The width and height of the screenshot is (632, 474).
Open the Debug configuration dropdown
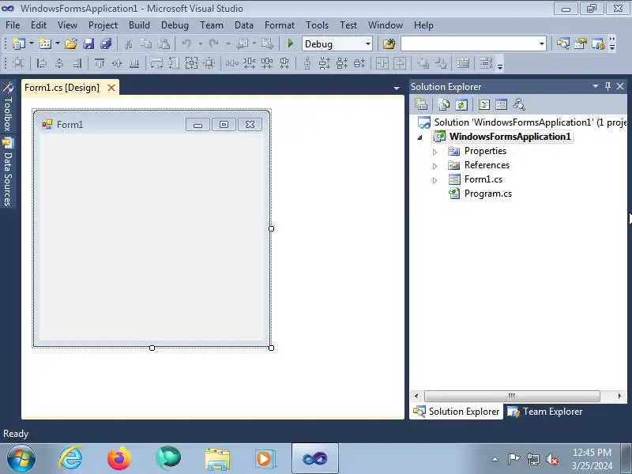pos(368,44)
